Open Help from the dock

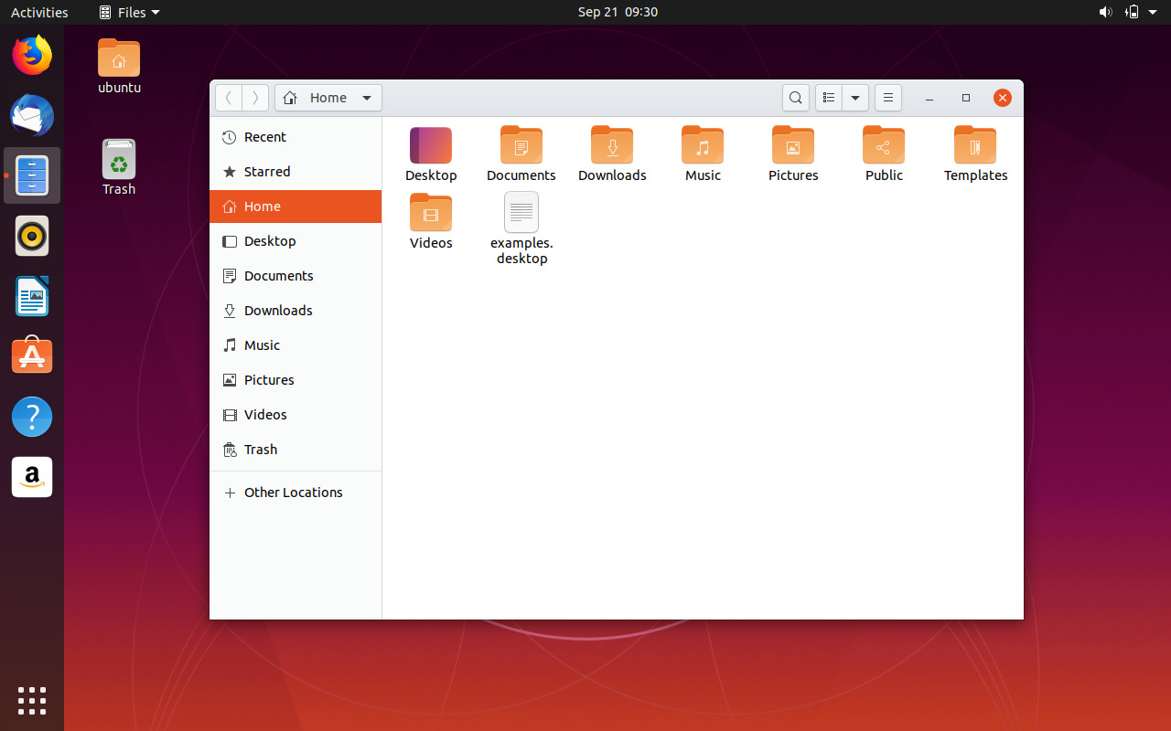(x=32, y=417)
